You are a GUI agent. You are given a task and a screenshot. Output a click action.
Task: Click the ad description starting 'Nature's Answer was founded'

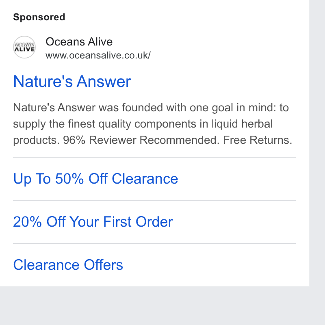click(x=153, y=124)
